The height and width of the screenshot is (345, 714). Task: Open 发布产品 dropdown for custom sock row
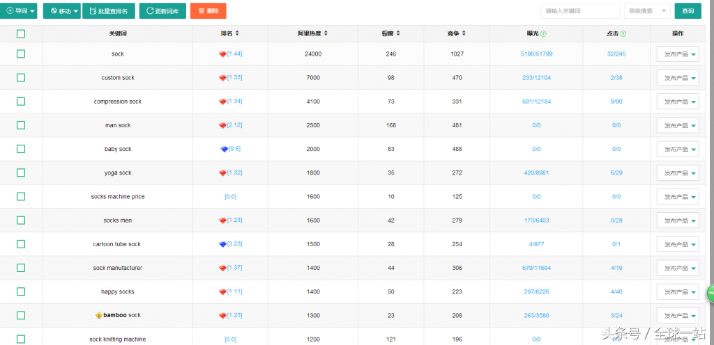click(x=678, y=78)
